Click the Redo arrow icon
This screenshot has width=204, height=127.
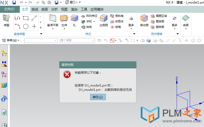coord(30,3)
